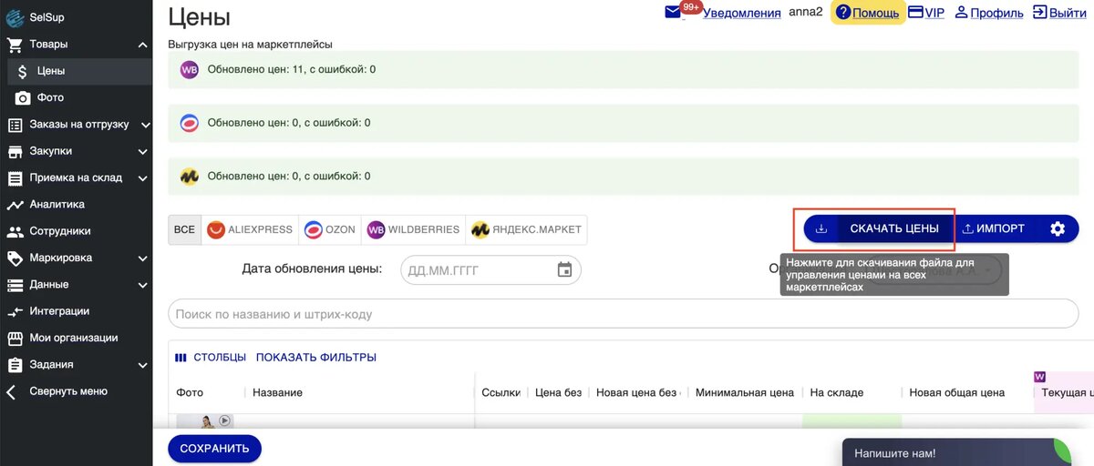Open the Напишите нам! chat widget

tap(956, 452)
